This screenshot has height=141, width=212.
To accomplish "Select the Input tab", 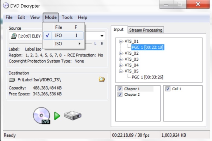I will pos(118,29).
